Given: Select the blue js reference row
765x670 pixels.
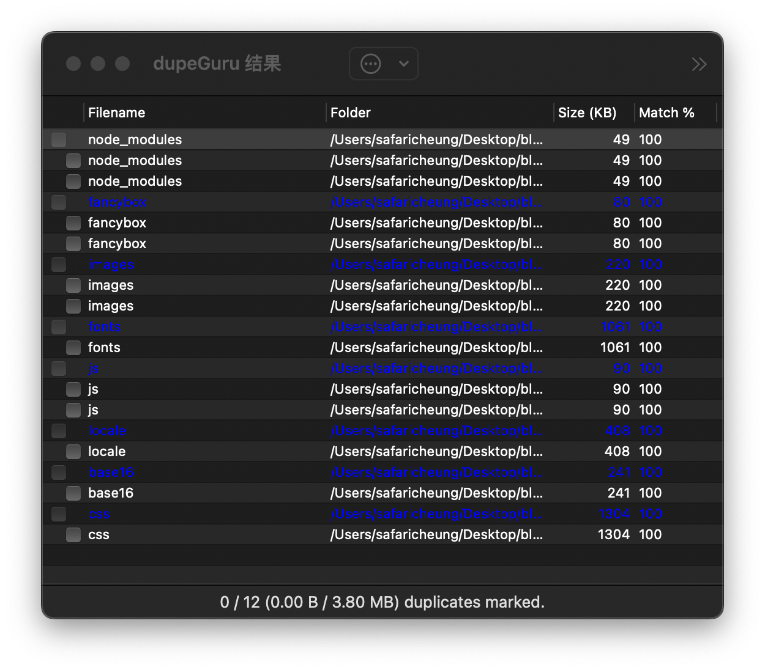Looking at the screenshot, I should (93, 369).
